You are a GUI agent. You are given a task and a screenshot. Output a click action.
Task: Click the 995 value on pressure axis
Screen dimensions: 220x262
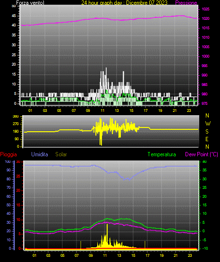(204, 66)
